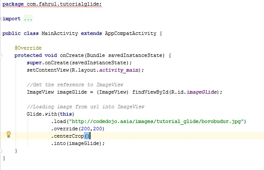264x170 pixels.
Task: Click the 'extends' keyword
Action: [x=91, y=33]
